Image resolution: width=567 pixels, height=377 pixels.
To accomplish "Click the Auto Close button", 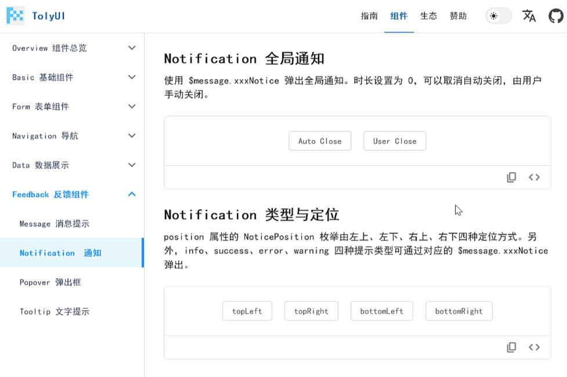I will [x=320, y=141].
